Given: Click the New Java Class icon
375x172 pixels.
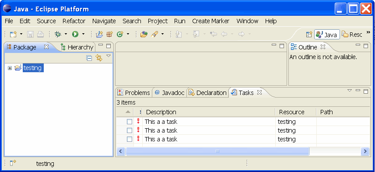Looking at the screenshot, I should [119, 34].
